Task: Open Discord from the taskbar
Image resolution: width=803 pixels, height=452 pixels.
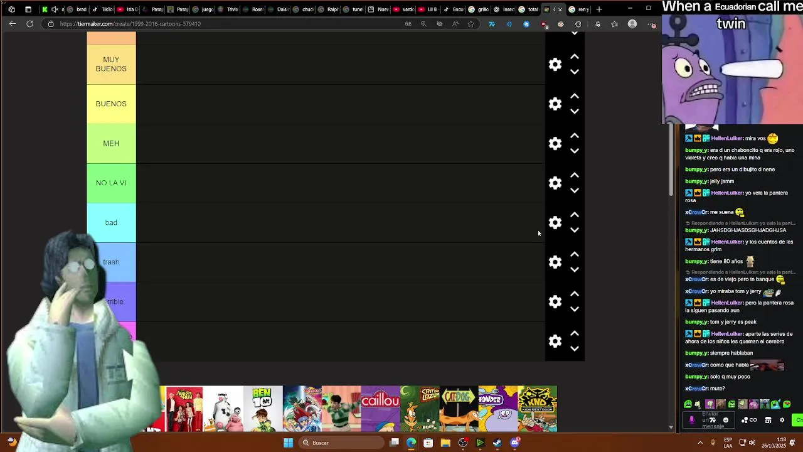Action: coord(515,443)
